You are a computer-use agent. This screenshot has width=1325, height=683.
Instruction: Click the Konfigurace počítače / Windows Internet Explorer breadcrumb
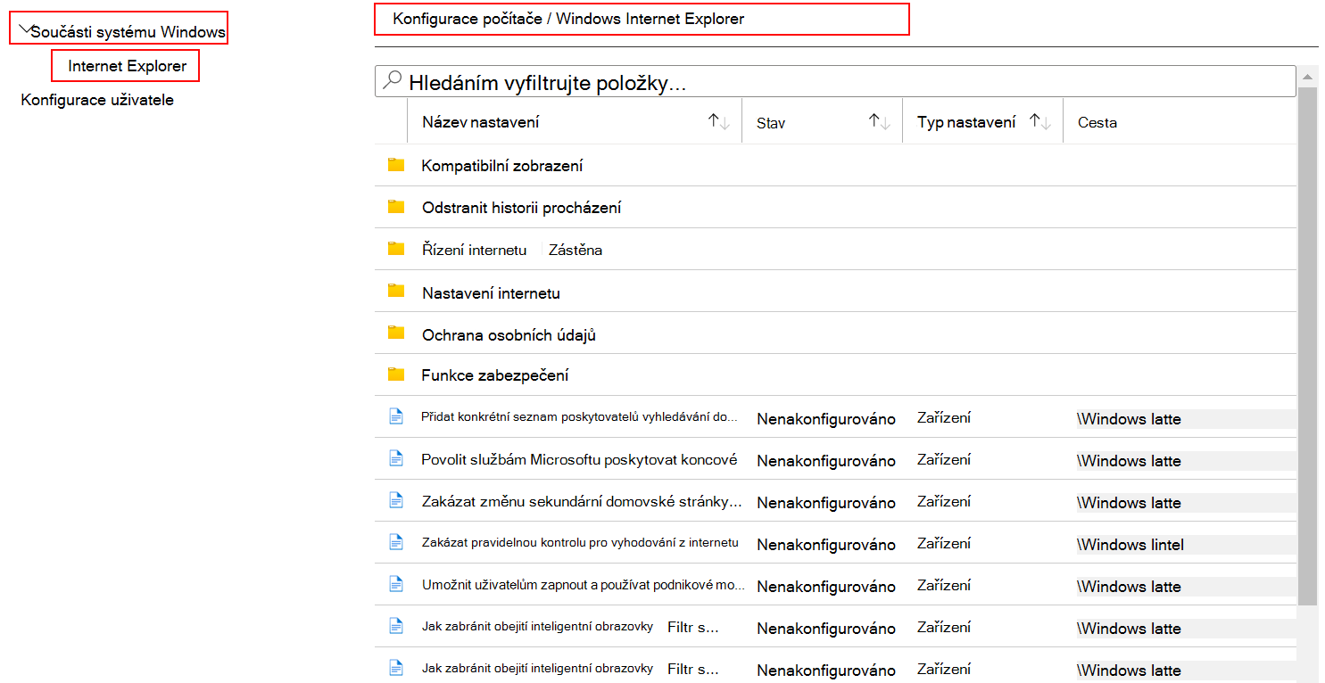(x=568, y=19)
